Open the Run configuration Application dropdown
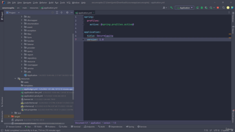The image size is (235, 132). (x=184, y=8)
